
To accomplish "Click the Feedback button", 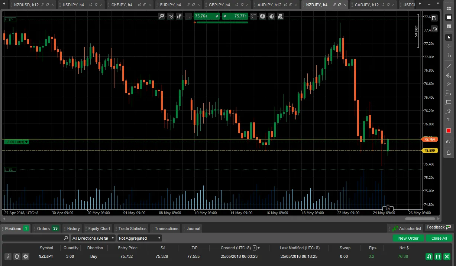I will pyautogui.click(x=439, y=227).
